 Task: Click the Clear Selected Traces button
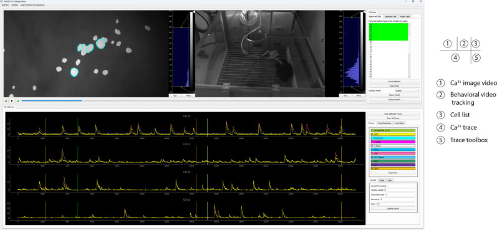pos(393,113)
